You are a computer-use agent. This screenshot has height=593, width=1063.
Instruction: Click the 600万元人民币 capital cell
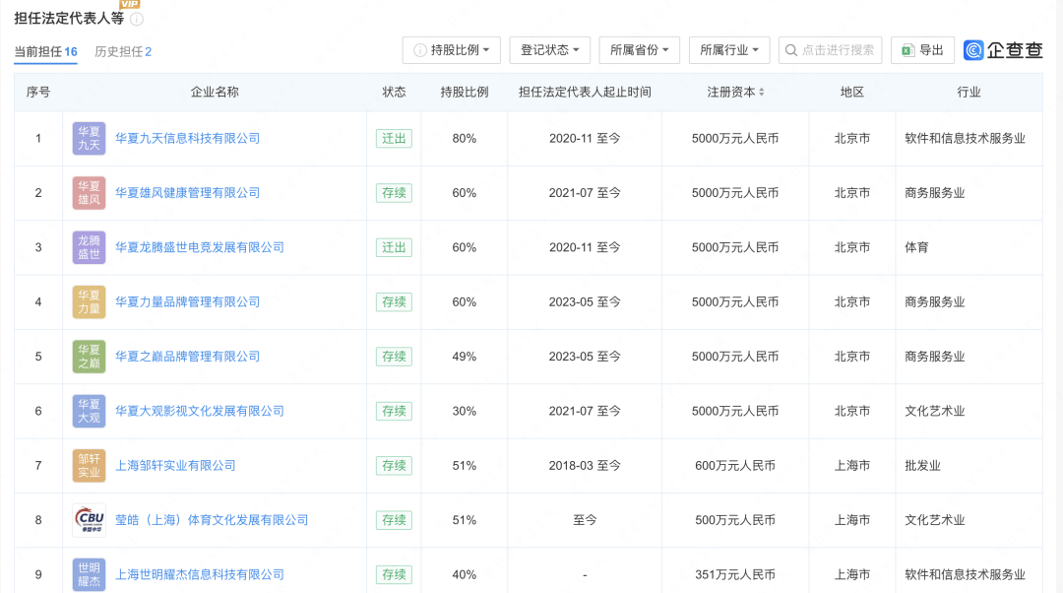tap(735, 466)
